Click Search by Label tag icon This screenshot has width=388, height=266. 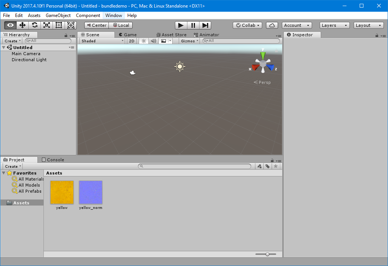coord(267,166)
